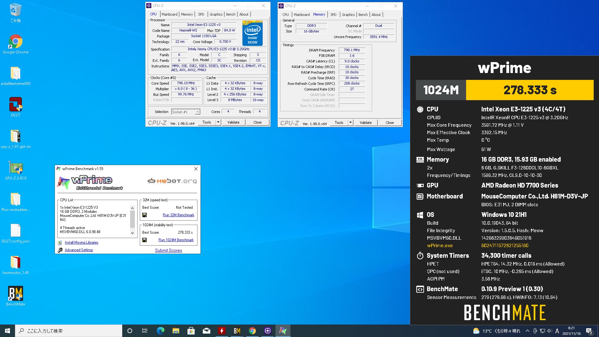The height and width of the screenshot is (337, 599).
Task: Open Bench tab in right CPU-Z window
Action: point(363,15)
